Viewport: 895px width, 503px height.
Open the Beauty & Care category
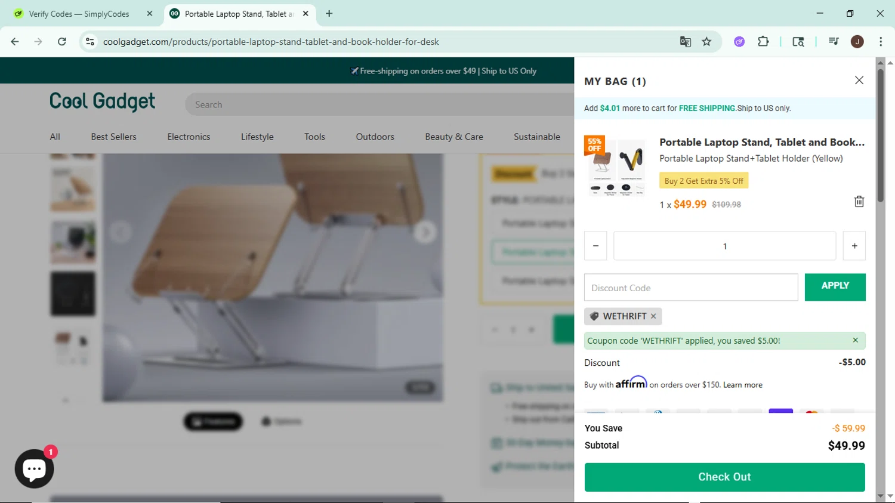(x=454, y=137)
